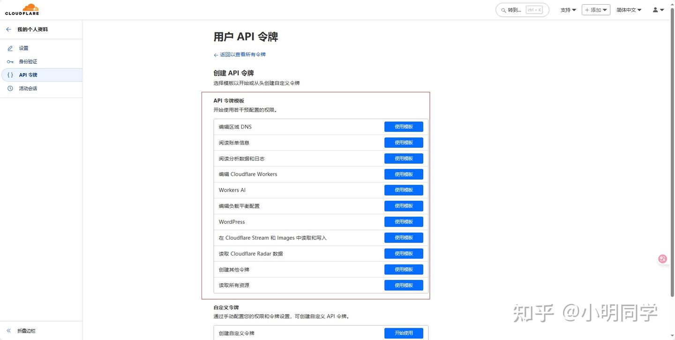675x340 pixels.
Task: Use template for Cloudflare Stream 和 Images
Action: pos(404,238)
